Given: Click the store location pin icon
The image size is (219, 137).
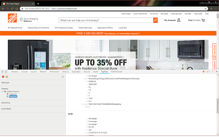Looking at the screenshot, I should tap(21, 20).
